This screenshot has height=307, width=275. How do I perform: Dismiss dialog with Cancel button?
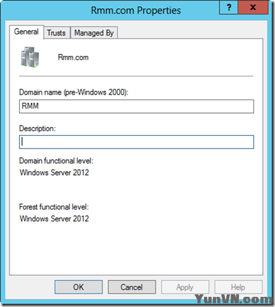point(132,287)
